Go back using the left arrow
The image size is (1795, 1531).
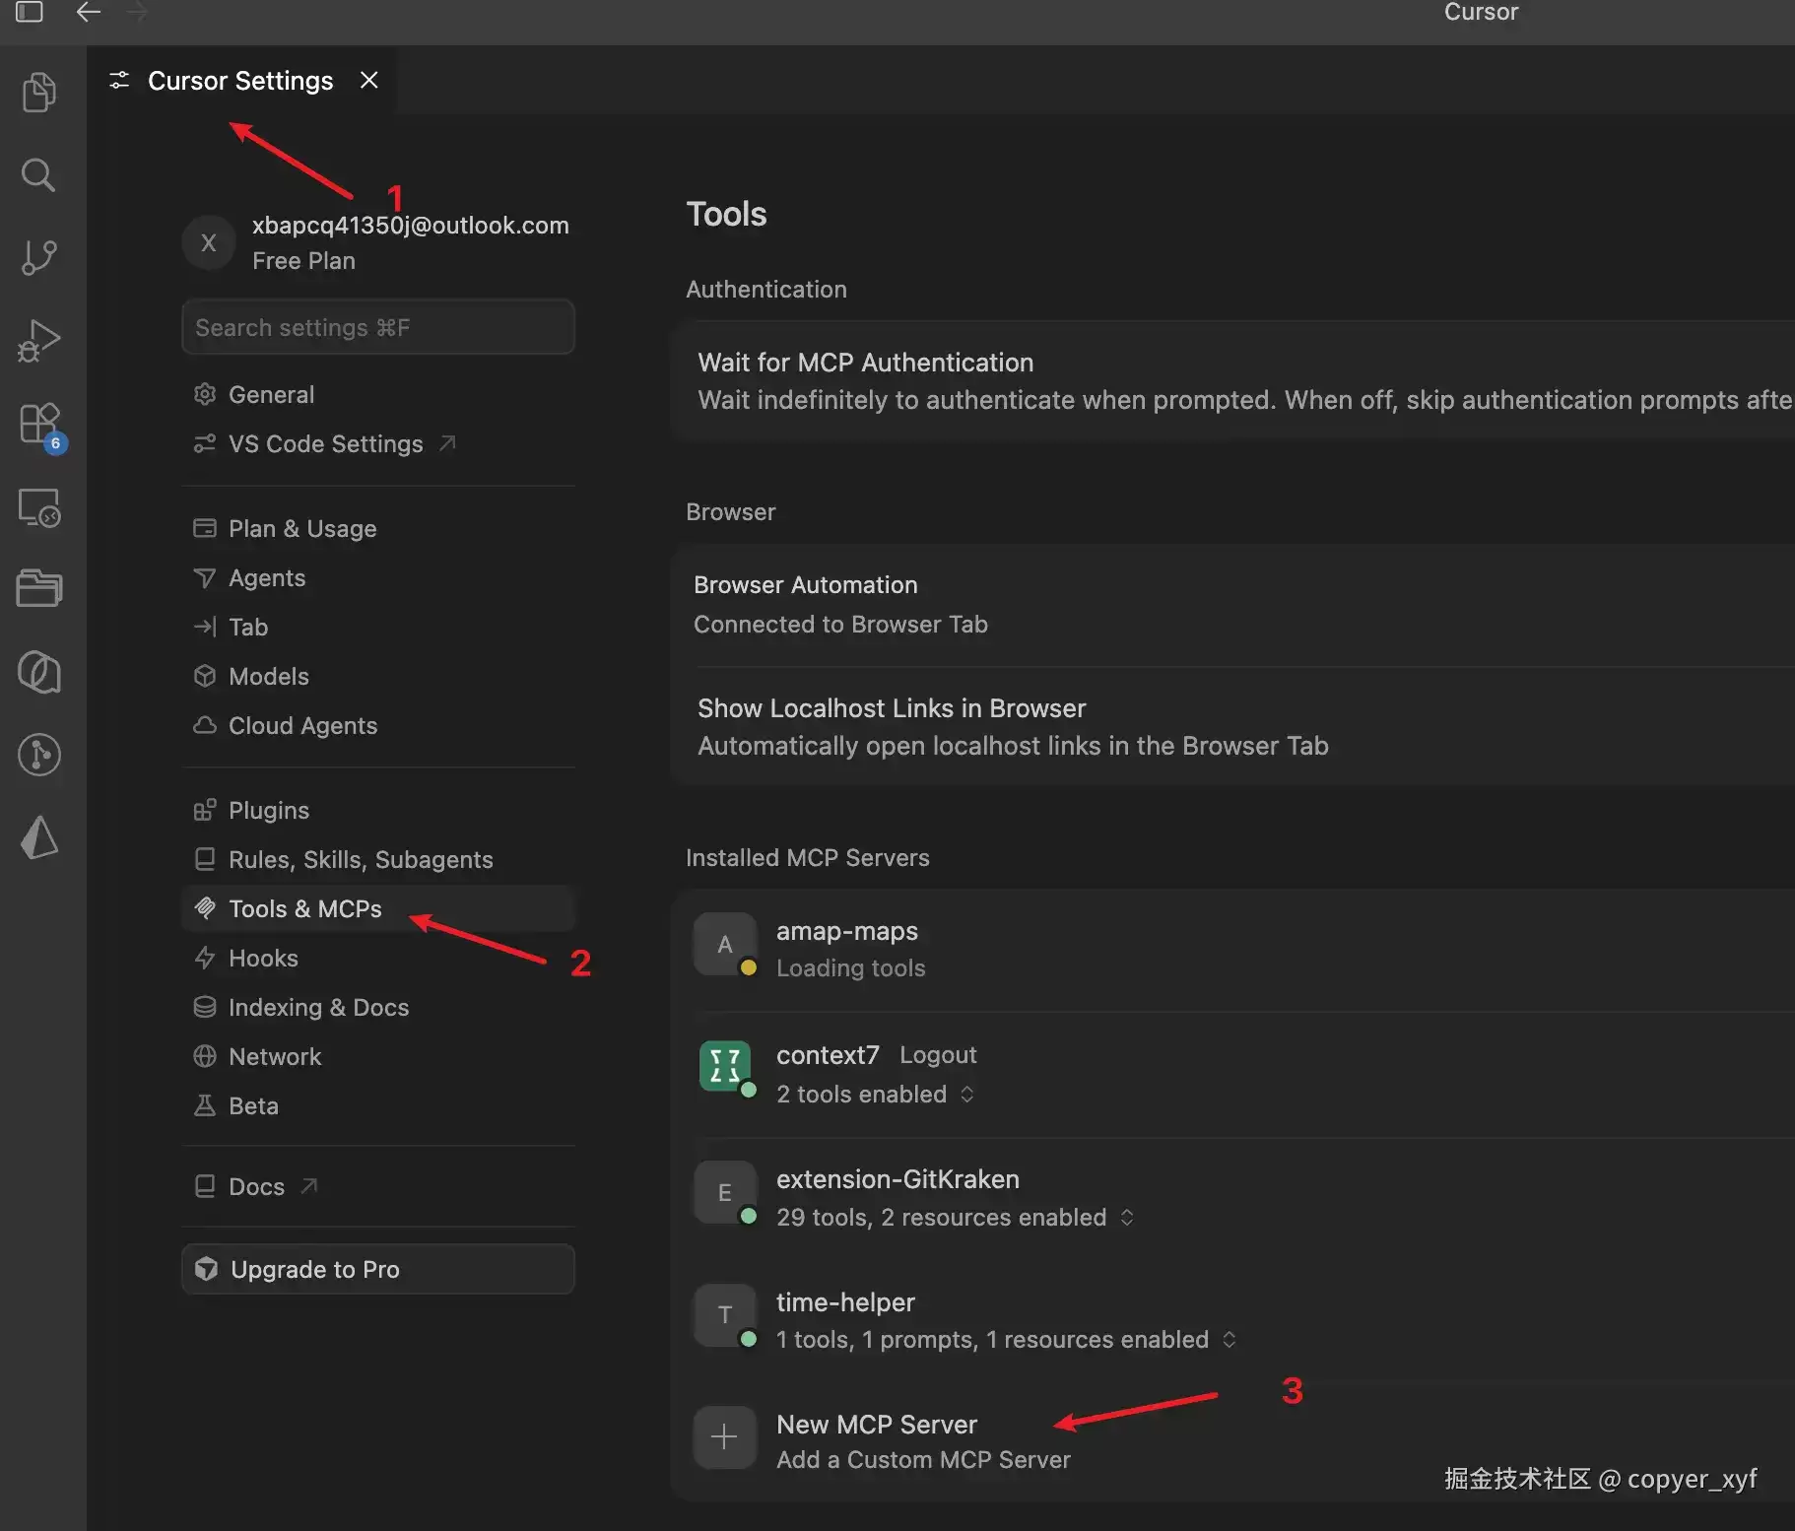coord(89,12)
